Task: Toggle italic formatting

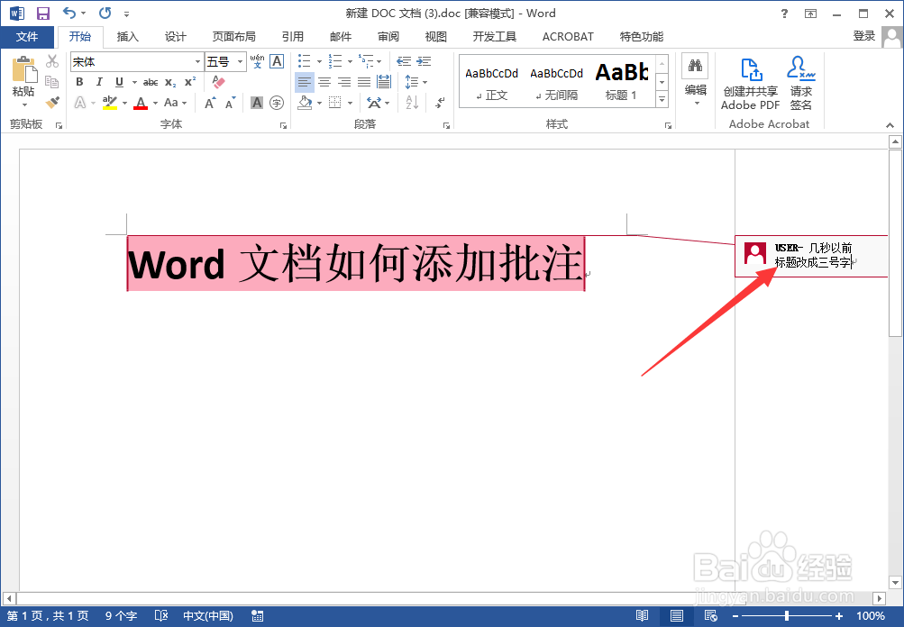Action: [99, 82]
